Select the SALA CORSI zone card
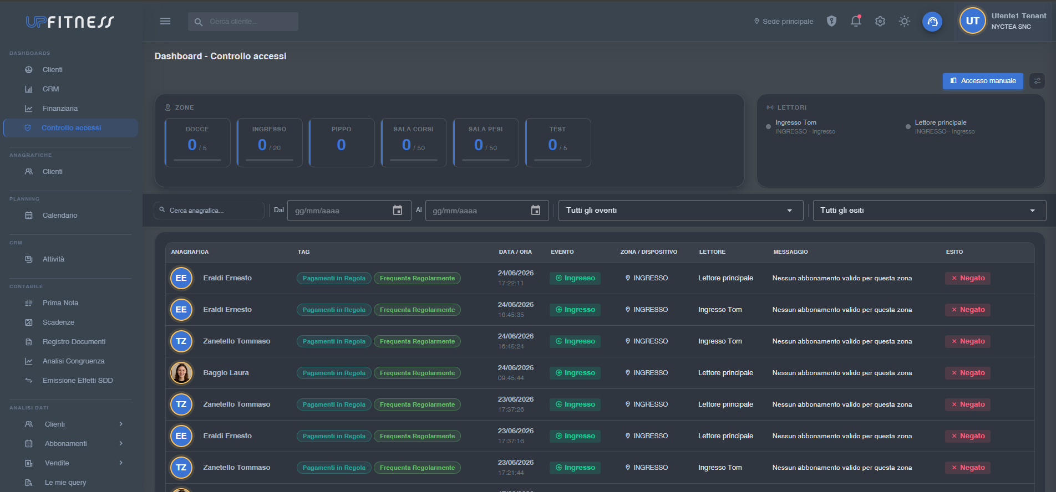This screenshot has height=492, width=1056. pyautogui.click(x=414, y=142)
